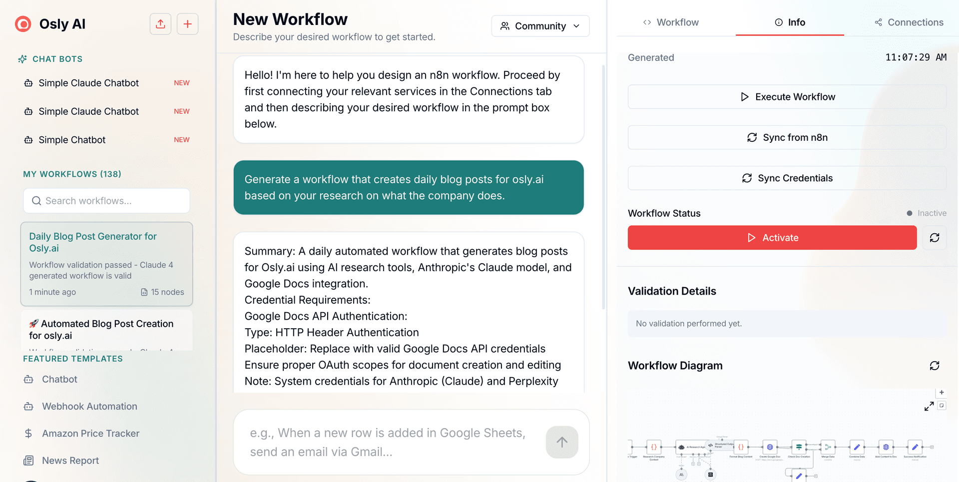Viewport: 959px width, 482px height.
Task: Click the Osly AI red logo icon
Action: [x=23, y=24]
